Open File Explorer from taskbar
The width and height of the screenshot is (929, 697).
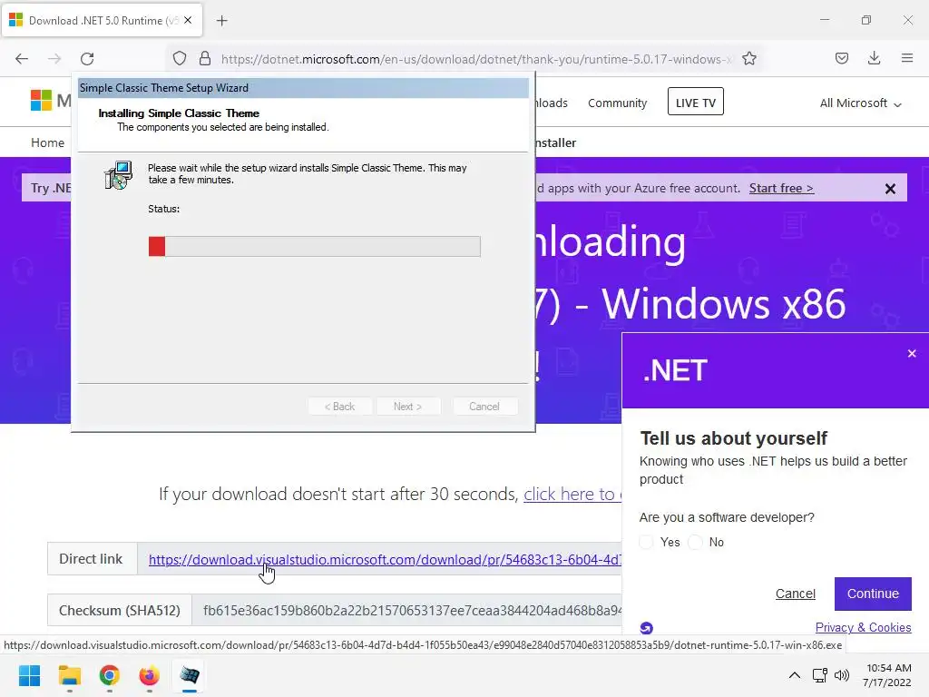pos(69,675)
